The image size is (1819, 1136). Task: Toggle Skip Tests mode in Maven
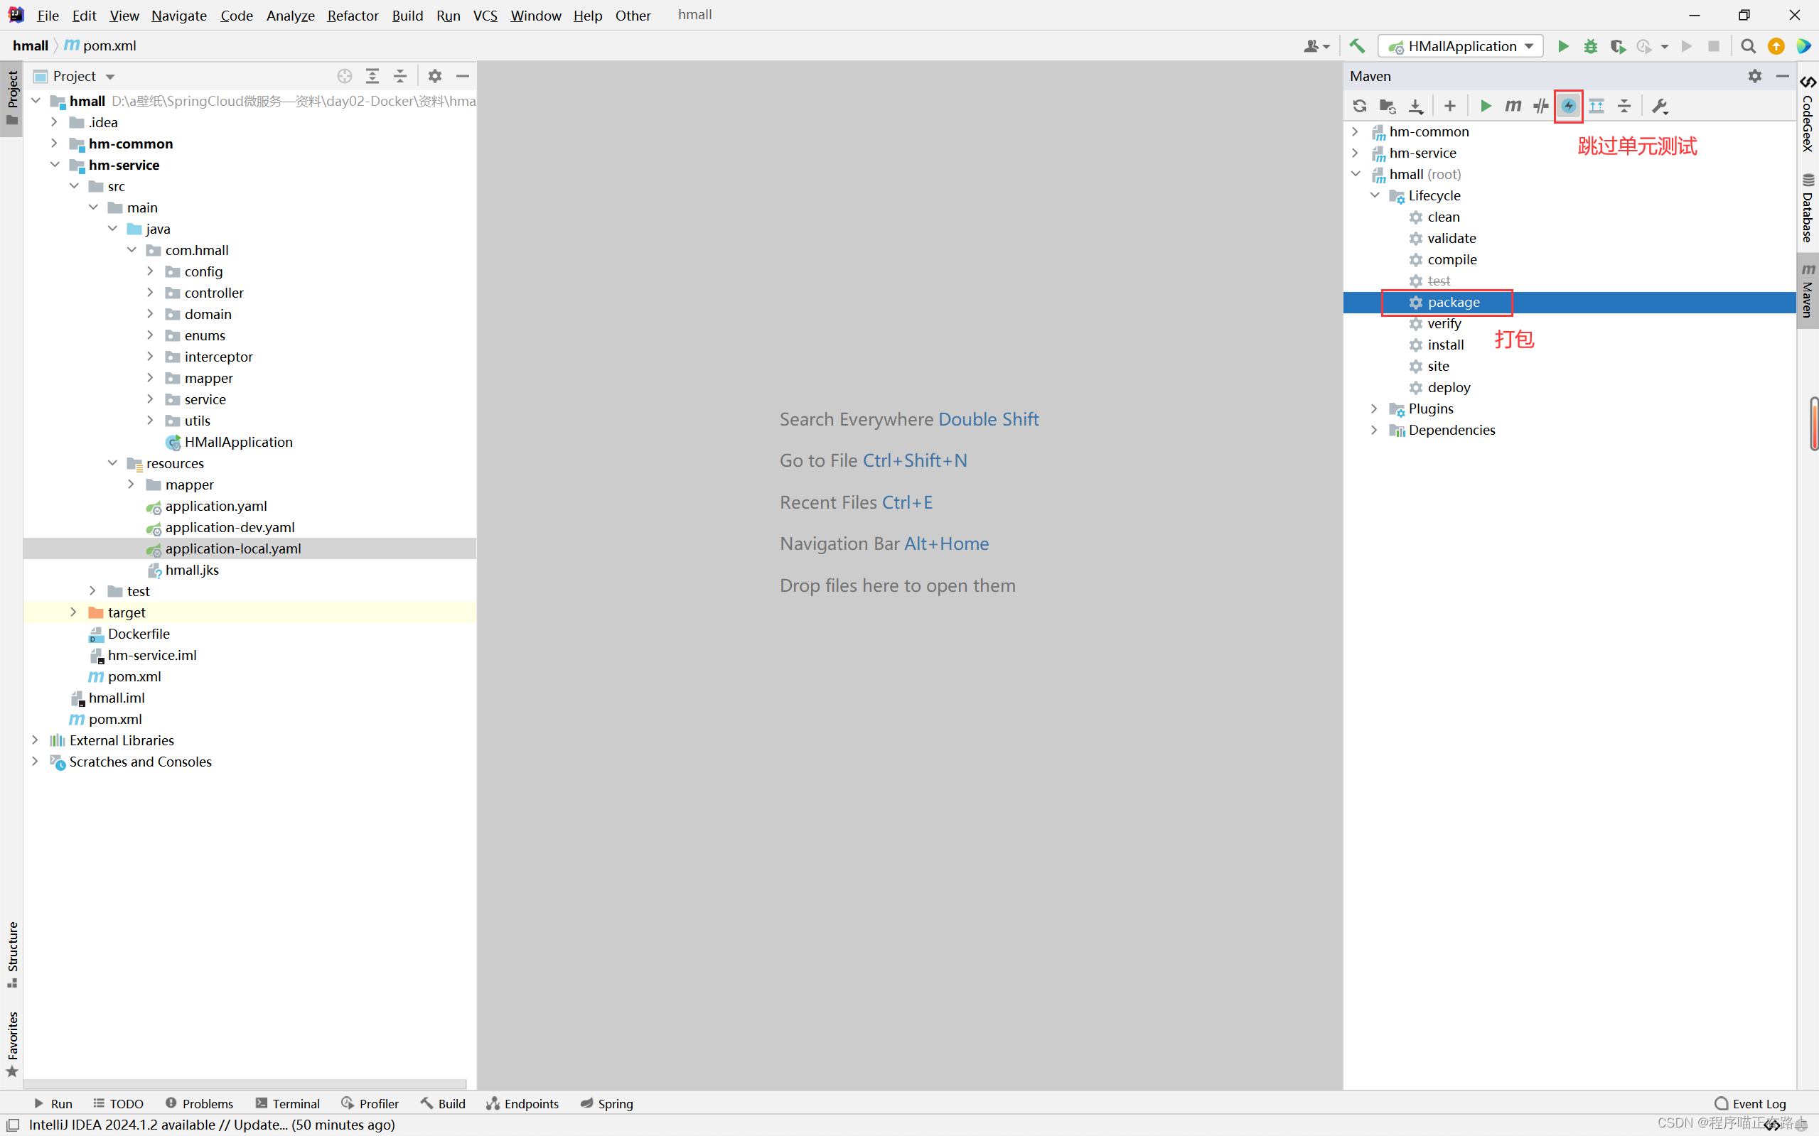(x=1568, y=106)
